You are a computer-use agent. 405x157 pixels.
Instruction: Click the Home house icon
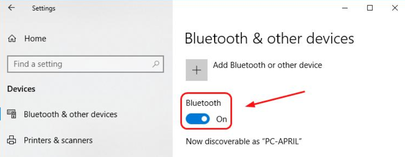click(12, 39)
